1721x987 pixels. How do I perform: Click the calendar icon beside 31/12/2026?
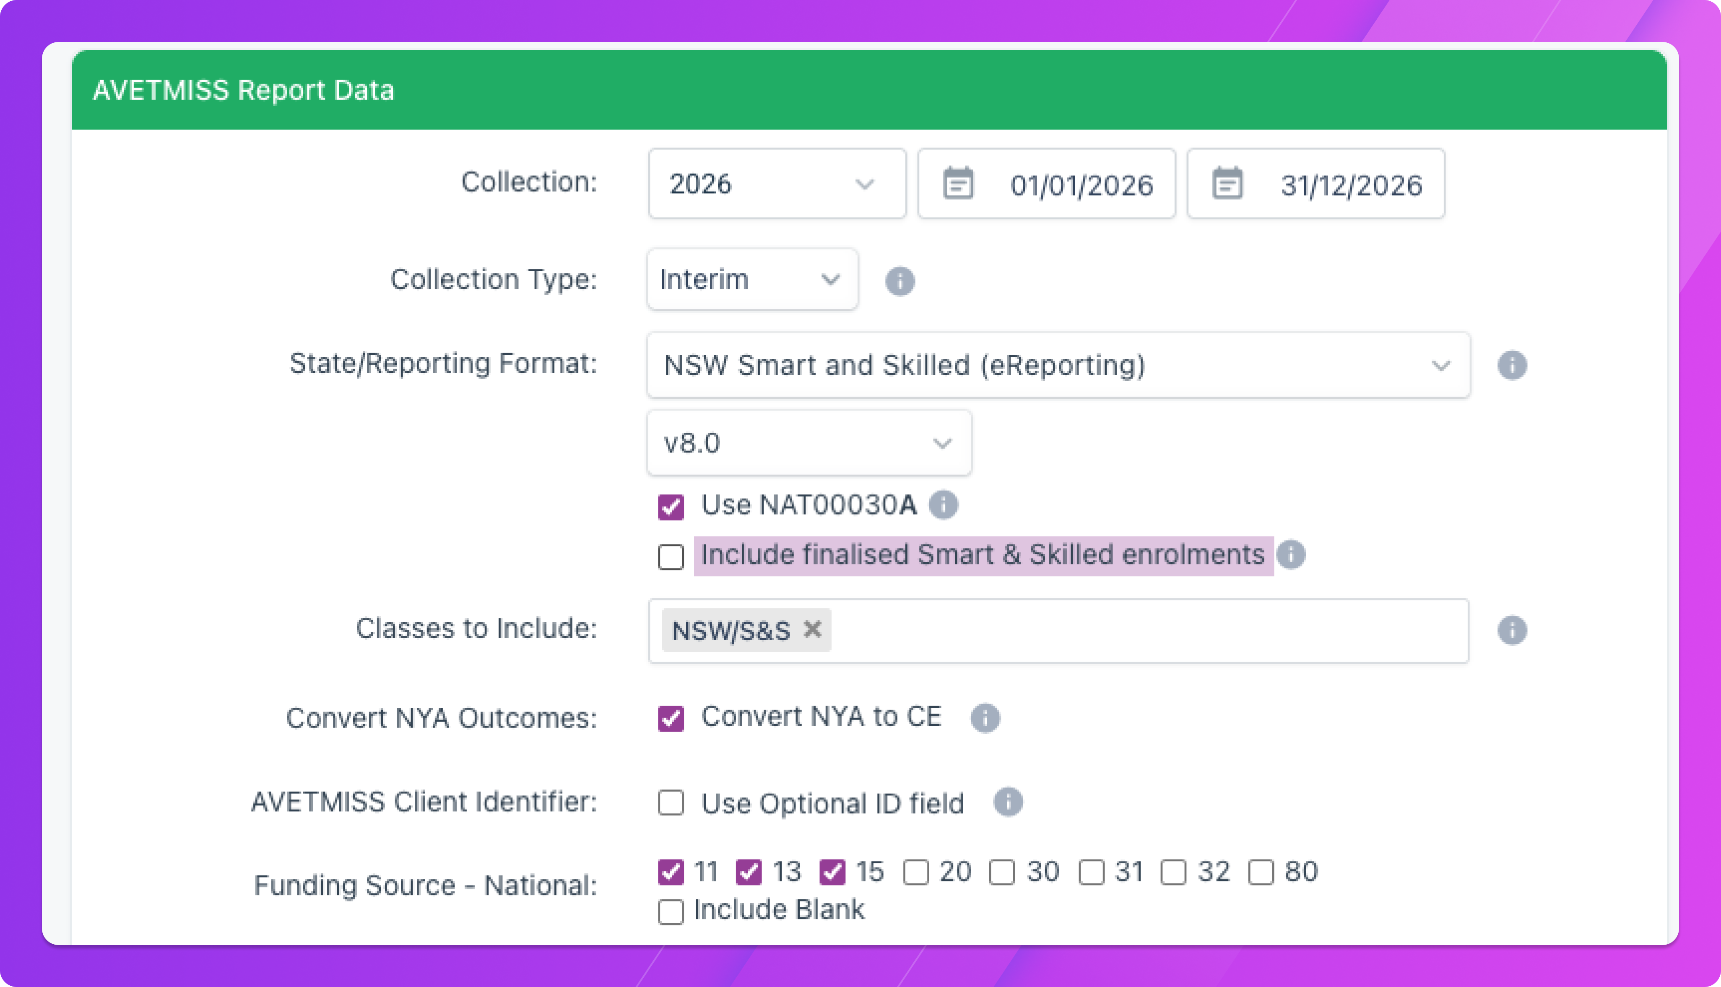pos(1227,184)
